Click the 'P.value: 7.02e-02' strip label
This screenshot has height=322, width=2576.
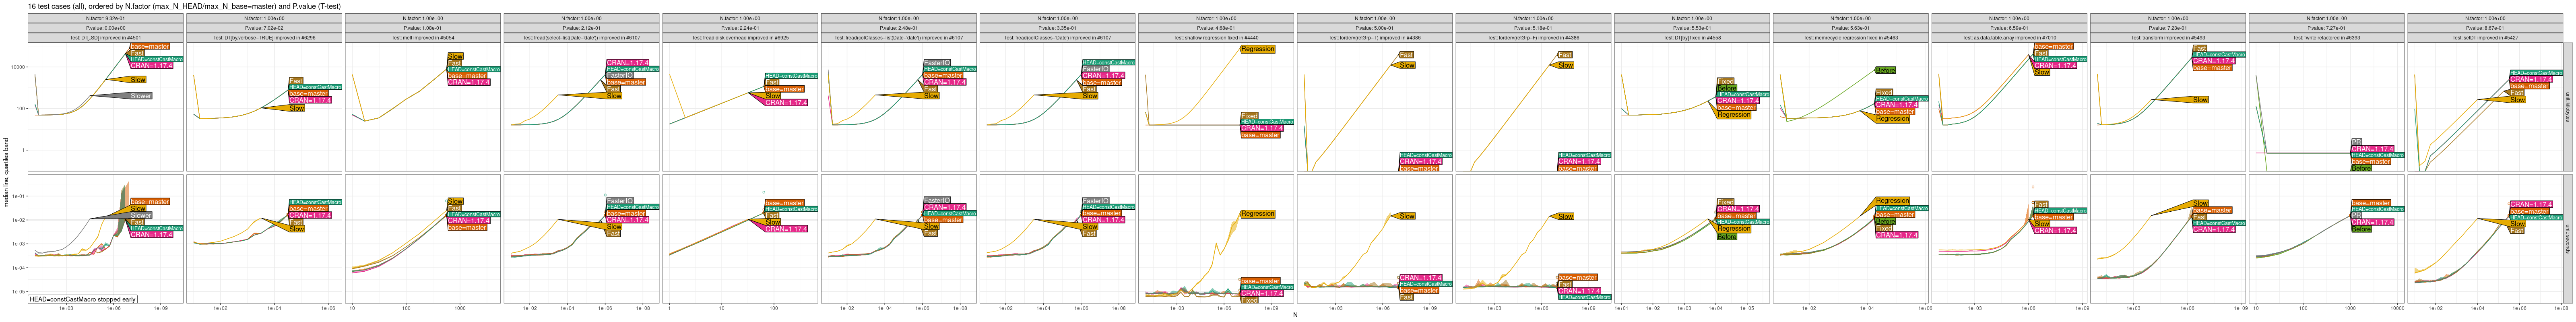264,28
